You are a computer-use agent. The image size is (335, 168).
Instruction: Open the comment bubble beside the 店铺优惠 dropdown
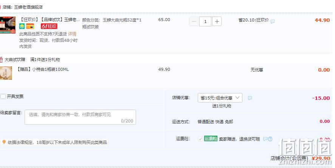point(250,98)
